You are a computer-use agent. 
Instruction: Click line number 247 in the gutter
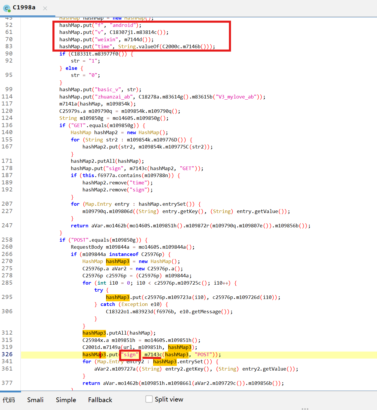(x=7, y=226)
